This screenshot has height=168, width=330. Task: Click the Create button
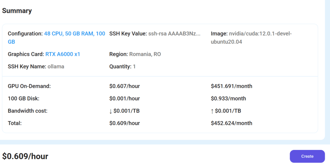[x=307, y=156]
